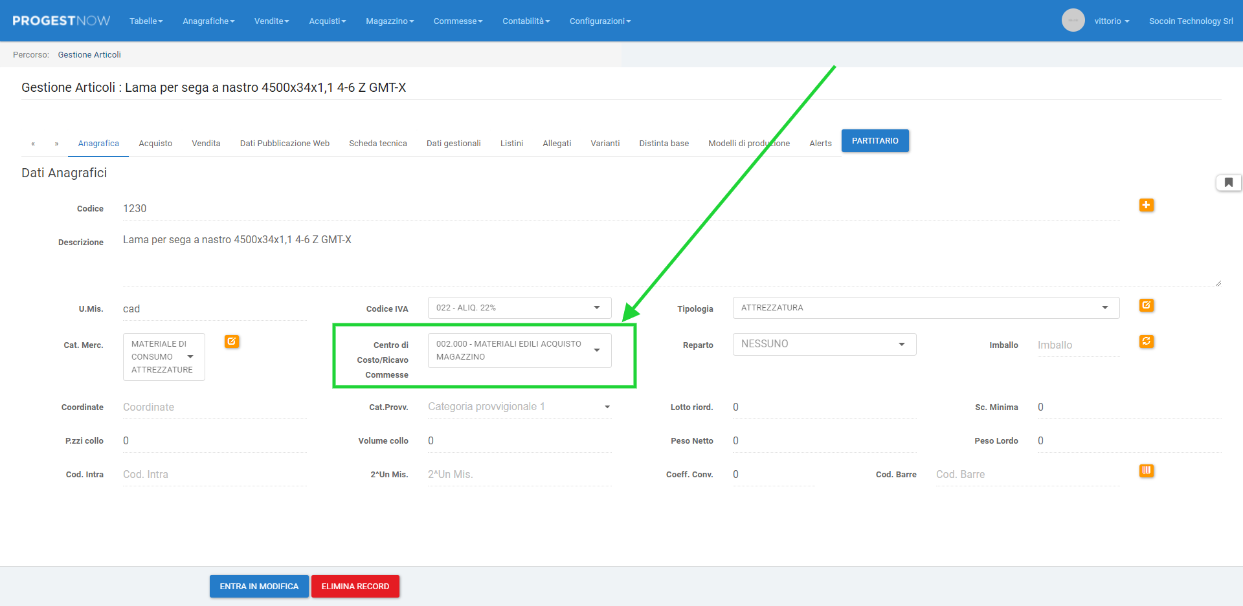The height and width of the screenshot is (606, 1243).
Task: Expand the Centro di Costo/Ricavo dropdown
Action: coord(519,351)
